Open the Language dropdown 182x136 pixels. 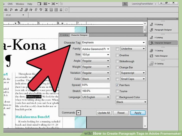[108, 97]
